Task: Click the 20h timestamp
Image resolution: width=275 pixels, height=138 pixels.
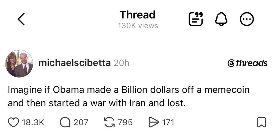Action: (x=122, y=63)
